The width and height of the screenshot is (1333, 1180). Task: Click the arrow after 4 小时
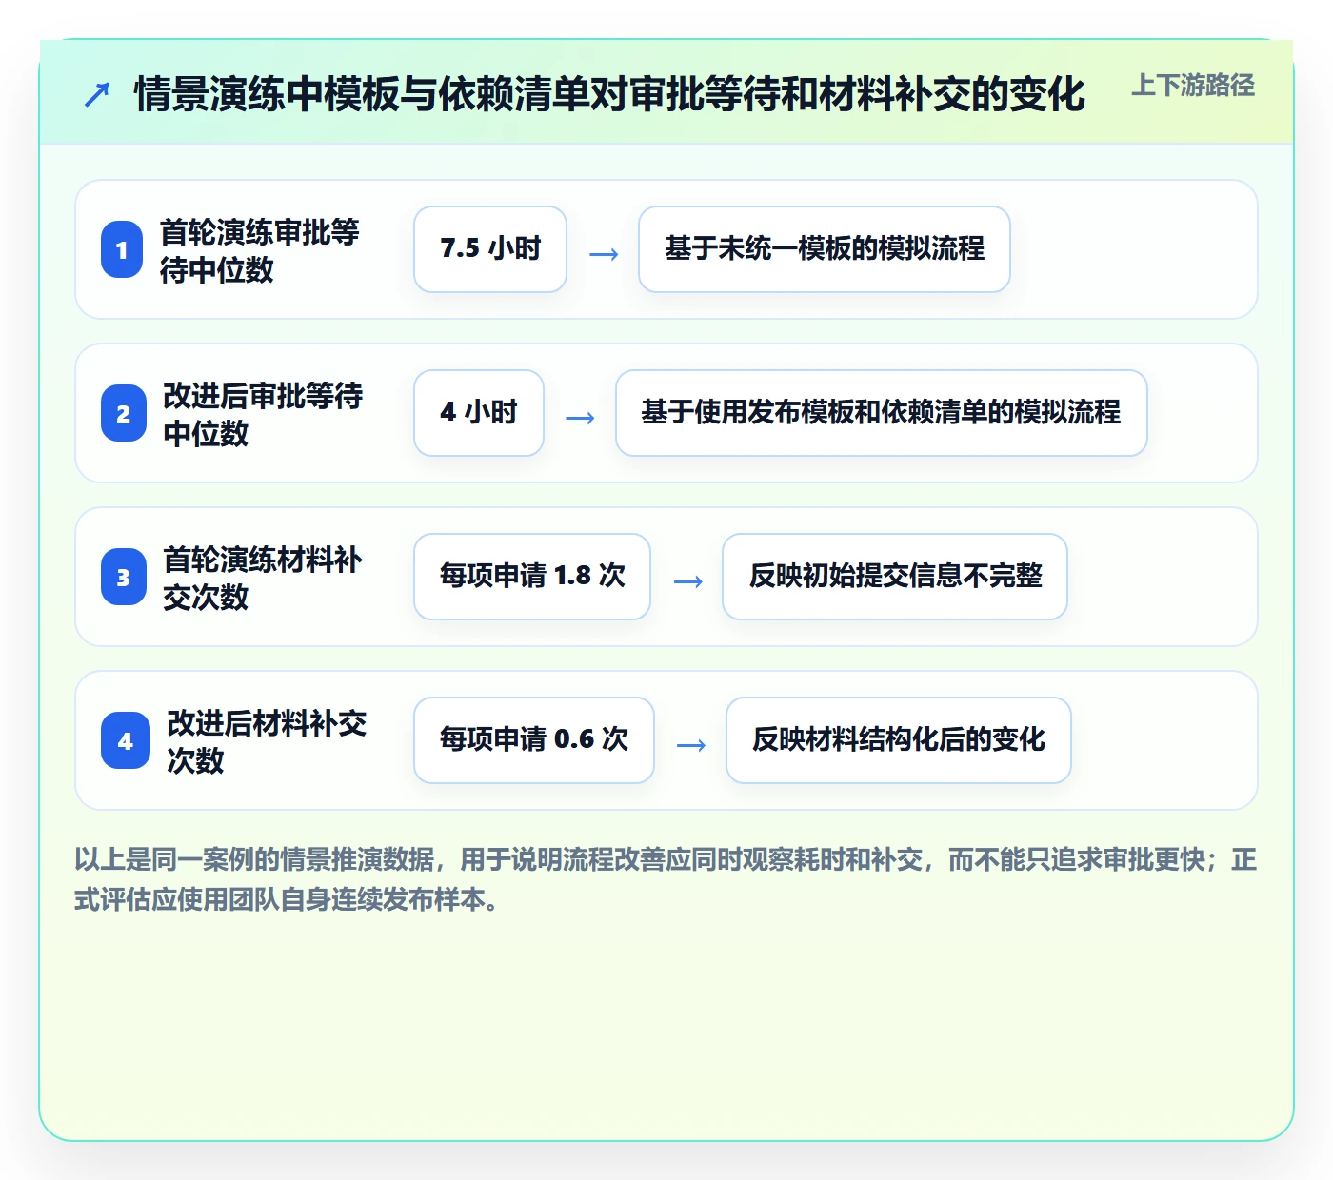[x=580, y=418]
